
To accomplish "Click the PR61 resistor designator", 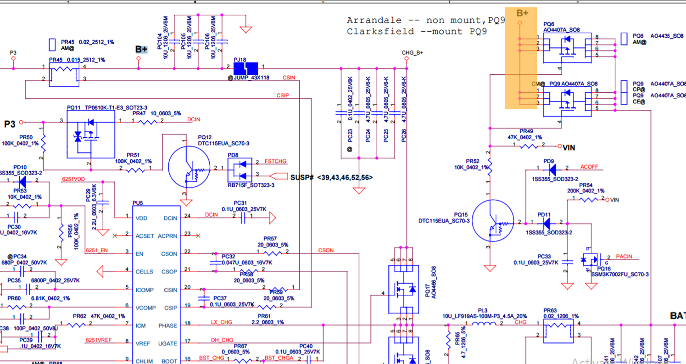I will point(264,316).
